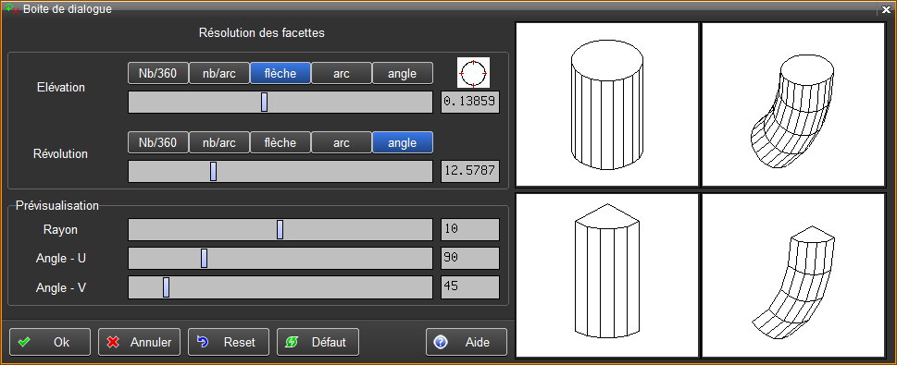Click the quarter cylinder sector preview
897x365 pixels.
point(607,275)
